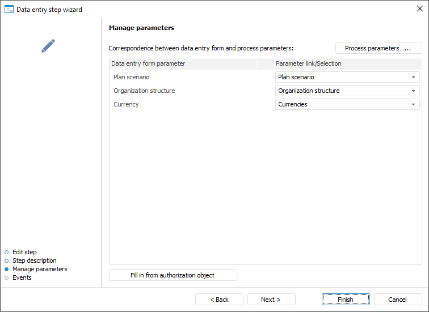This screenshot has height=312, width=429.
Task: Click the wizard window title icon
Action: click(x=9, y=9)
